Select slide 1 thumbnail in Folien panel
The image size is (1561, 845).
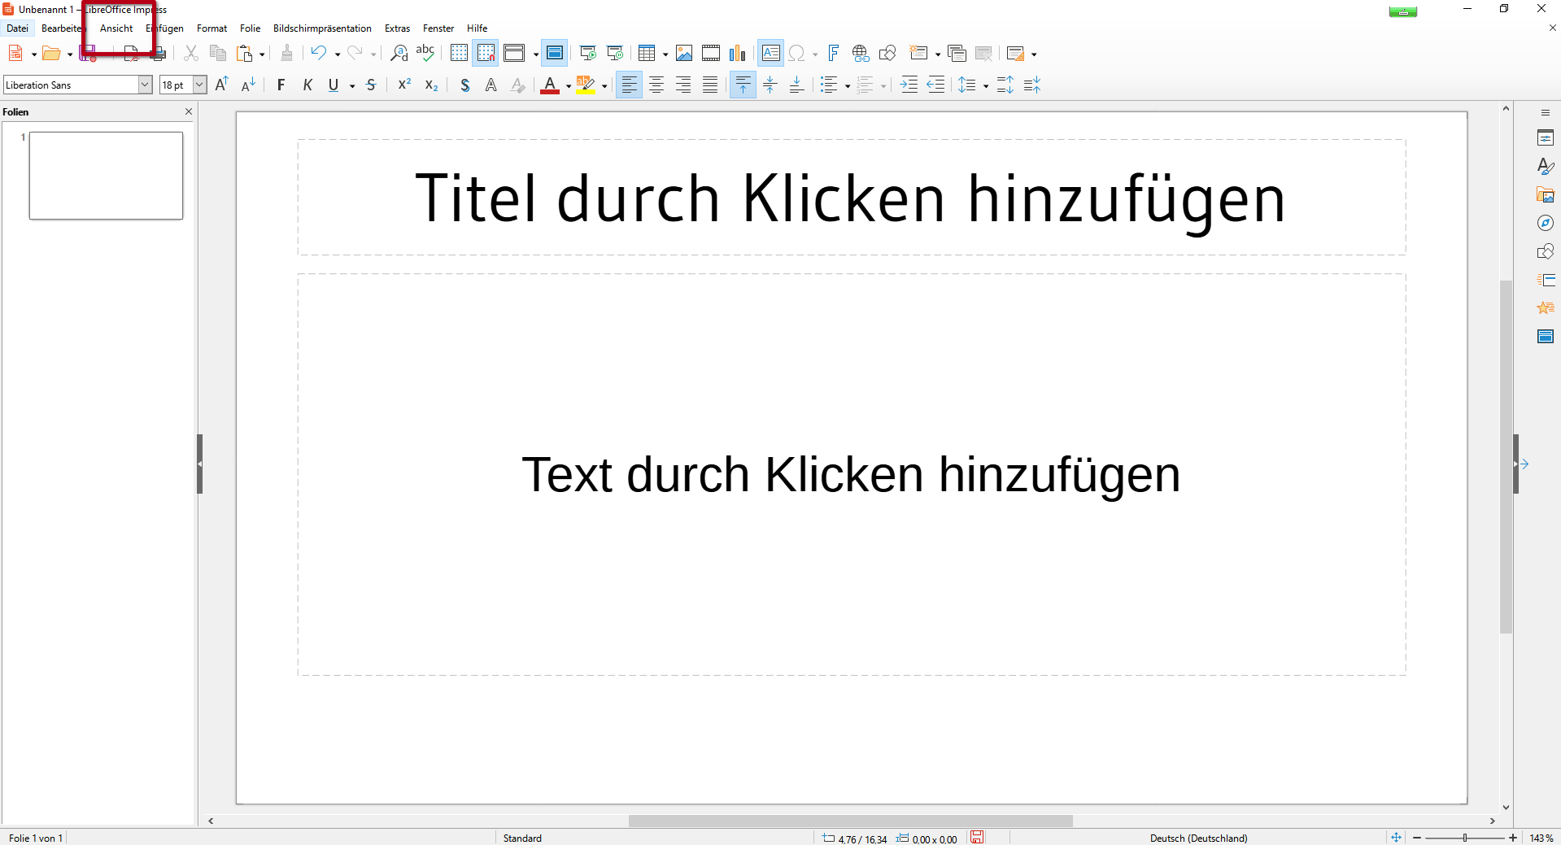tap(105, 175)
